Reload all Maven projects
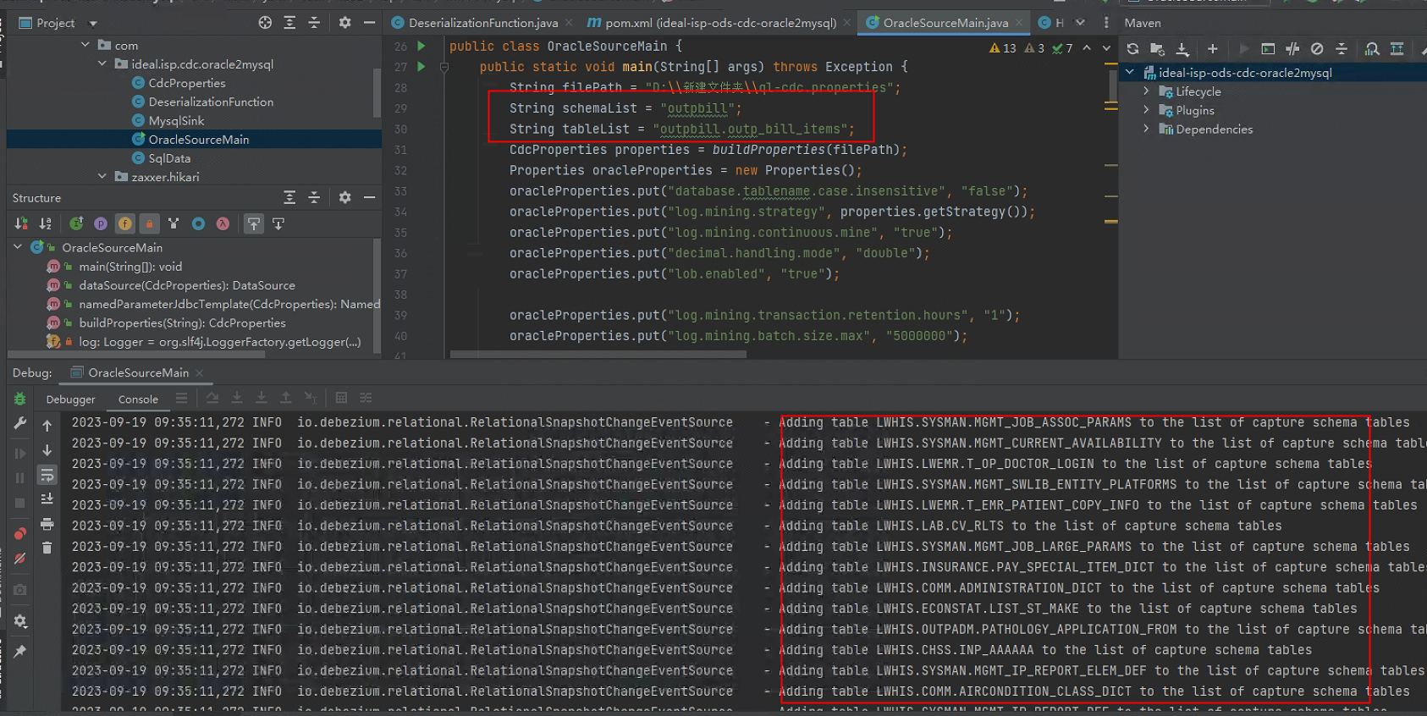The width and height of the screenshot is (1427, 716). (x=1132, y=49)
